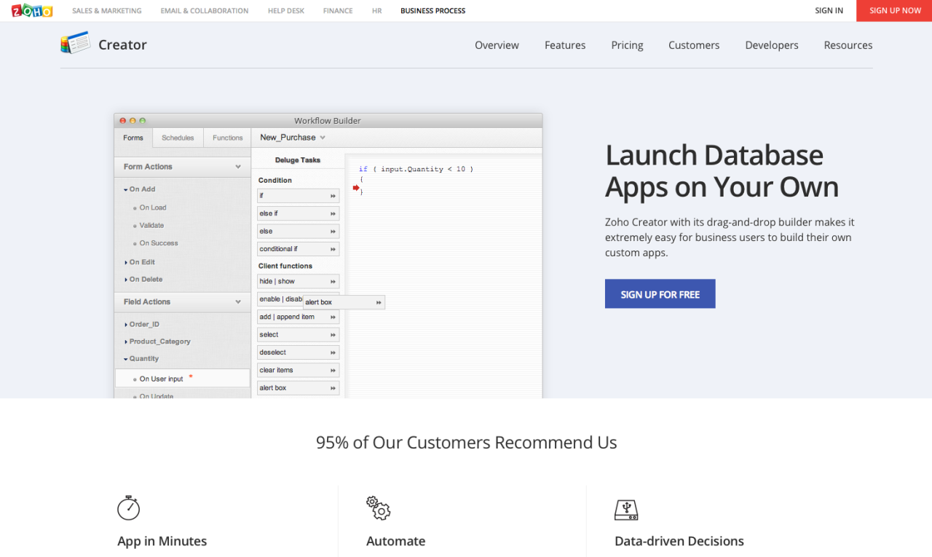This screenshot has width=932, height=557.
Task: Click the Workflow Builder title bar
Action: click(x=328, y=121)
